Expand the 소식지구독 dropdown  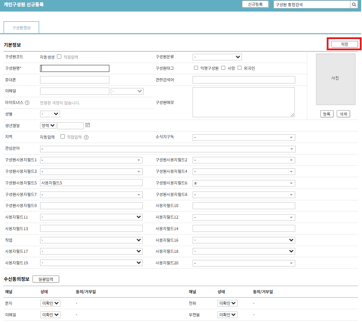[x=244, y=137]
